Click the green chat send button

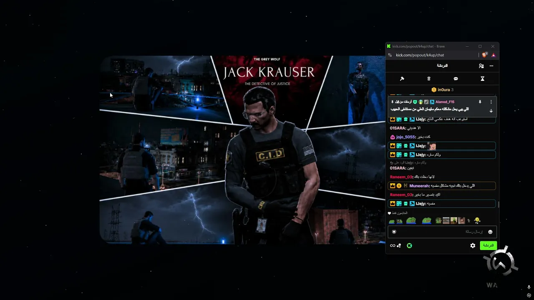click(x=488, y=245)
